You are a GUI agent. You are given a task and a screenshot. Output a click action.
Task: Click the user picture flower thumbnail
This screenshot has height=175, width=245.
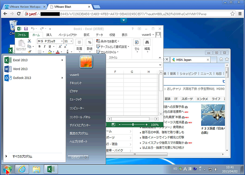point(86,62)
